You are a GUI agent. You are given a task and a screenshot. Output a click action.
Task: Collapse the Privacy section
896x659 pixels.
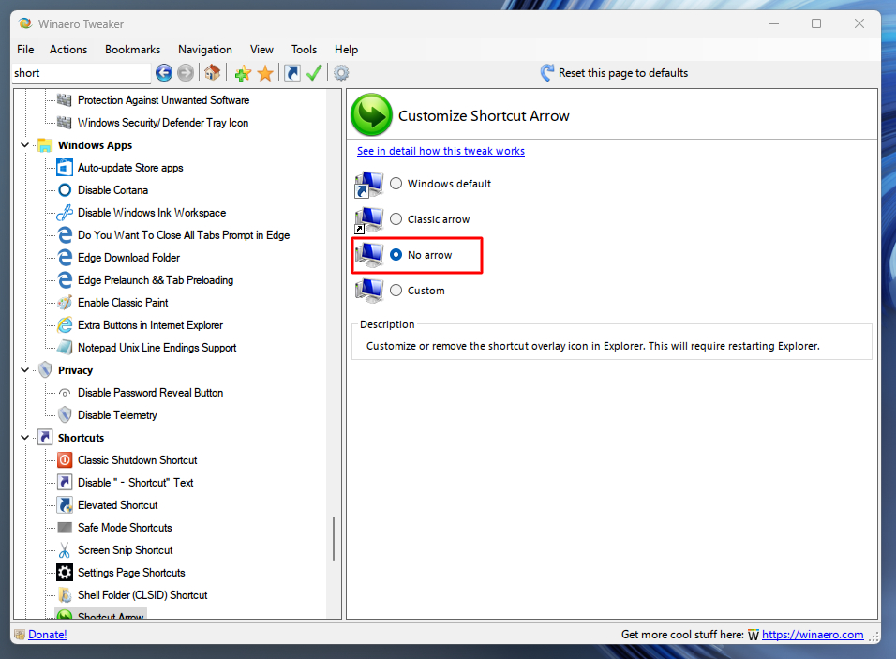point(24,369)
